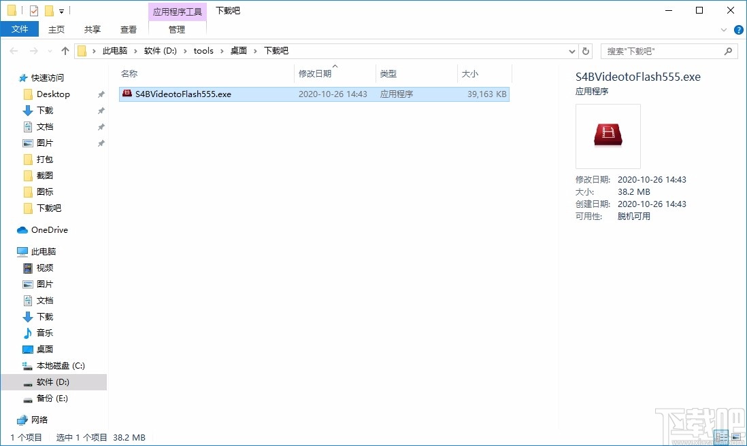Select the S4BVideotoFlash555.exe file icon
The image size is (747, 446).
pos(127,94)
